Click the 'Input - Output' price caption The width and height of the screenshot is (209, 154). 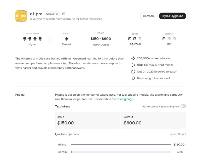101,45
